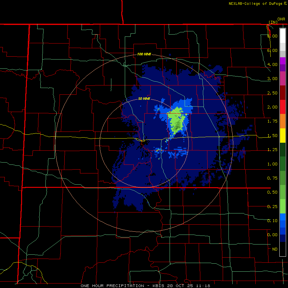Screen dimensions: 288x288
Task: Click the NEXLAB-College of DuPage credit text
Action: (257, 4)
